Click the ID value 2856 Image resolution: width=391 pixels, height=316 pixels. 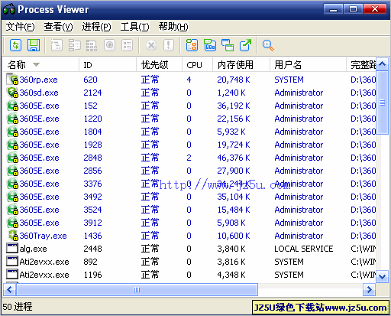click(92, 171)
